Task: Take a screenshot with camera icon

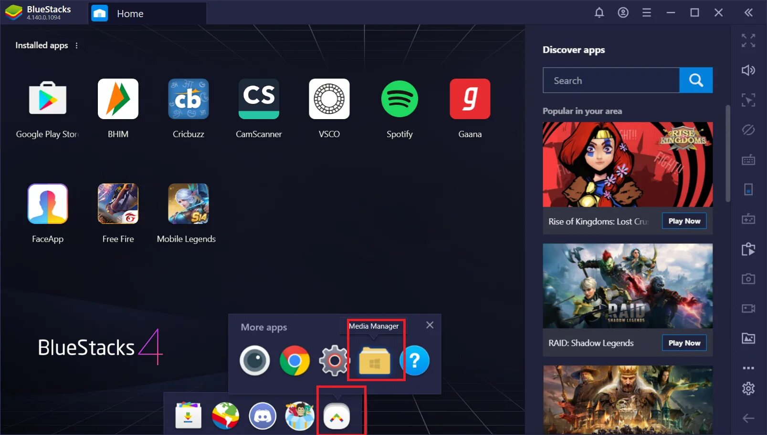Action: [x=748, y=279]
